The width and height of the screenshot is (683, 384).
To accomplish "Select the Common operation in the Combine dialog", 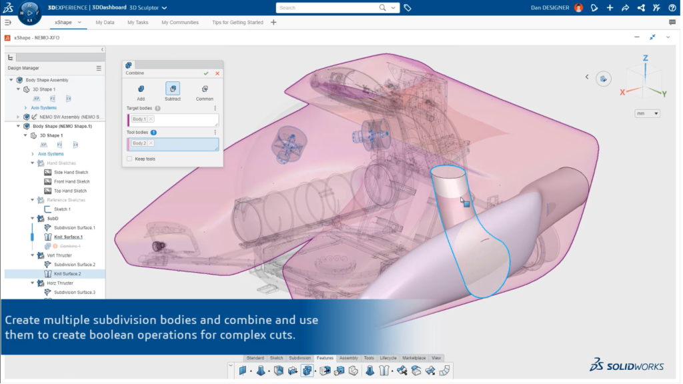I will click(205, 89).
